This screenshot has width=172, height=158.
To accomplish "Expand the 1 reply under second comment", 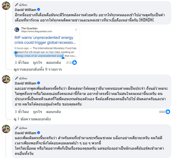I will coord(32,119).
